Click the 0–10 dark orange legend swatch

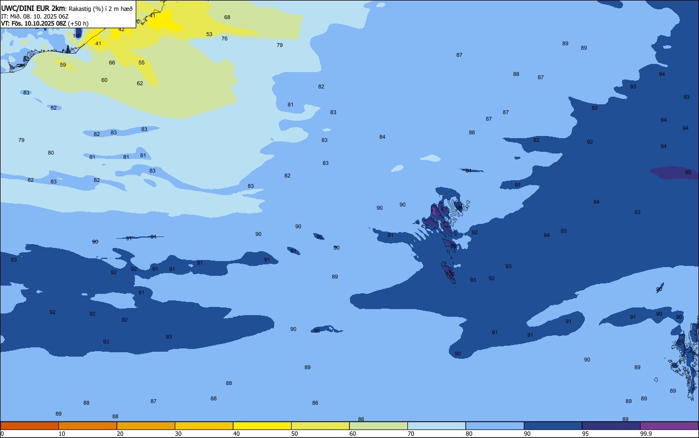(x=29, y=425)
